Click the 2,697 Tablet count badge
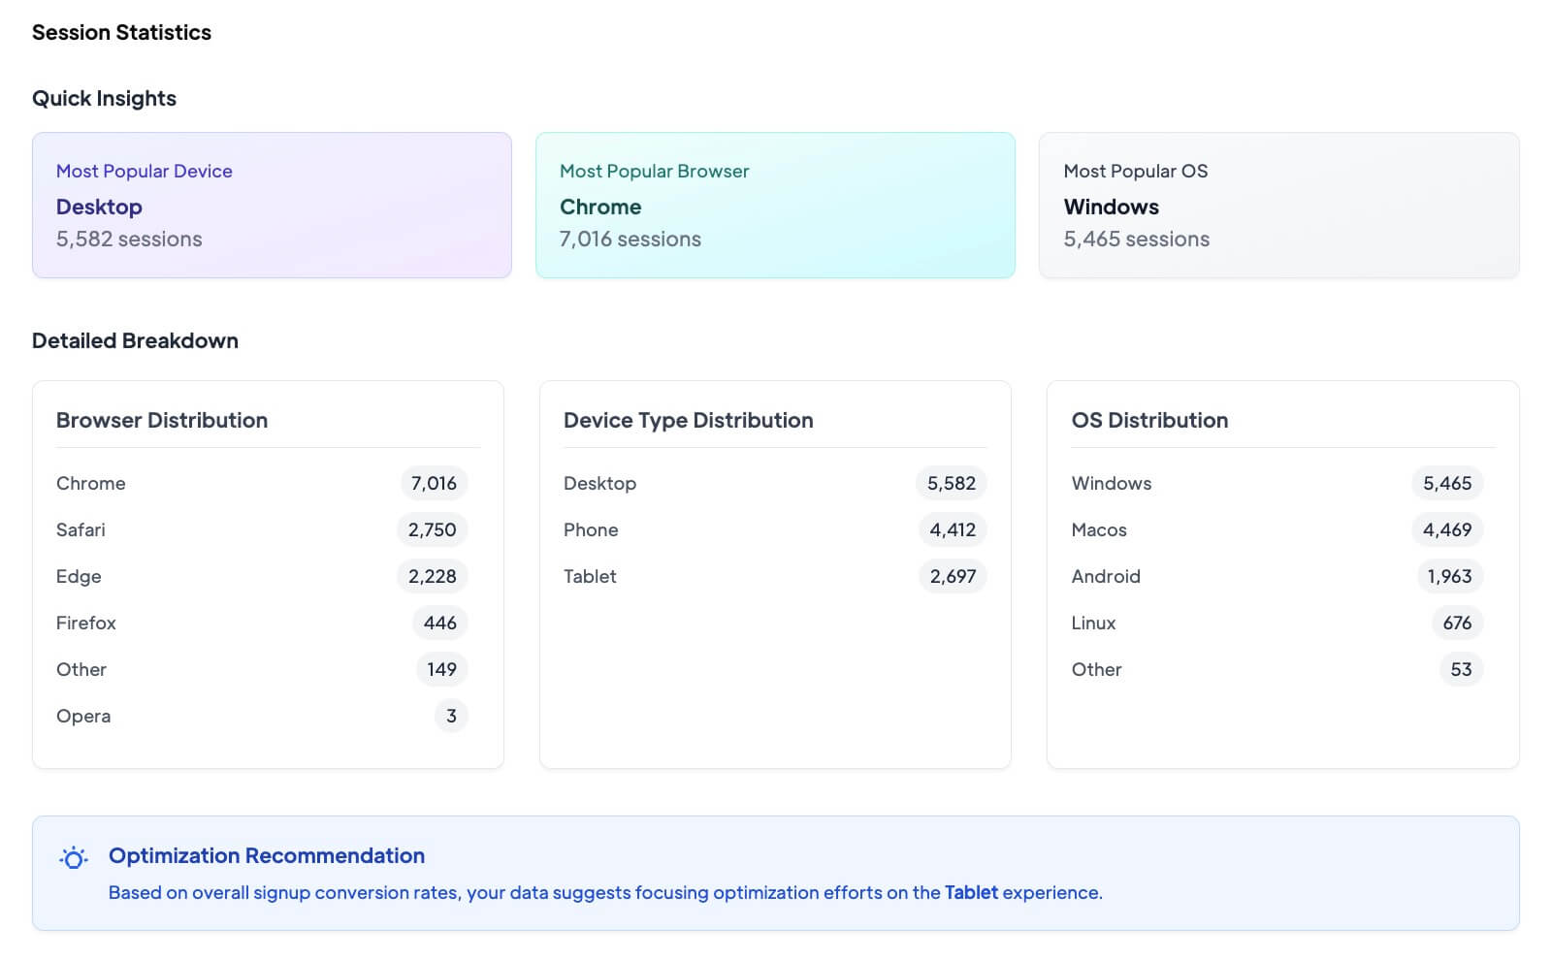Image resolution: width=1552 pixels, height=960 pixels. point(953,576)
